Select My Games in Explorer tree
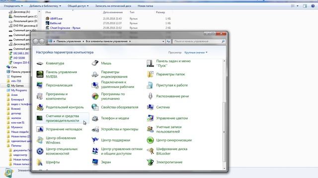Screen dimensions: 318x178 pos(17,86)
